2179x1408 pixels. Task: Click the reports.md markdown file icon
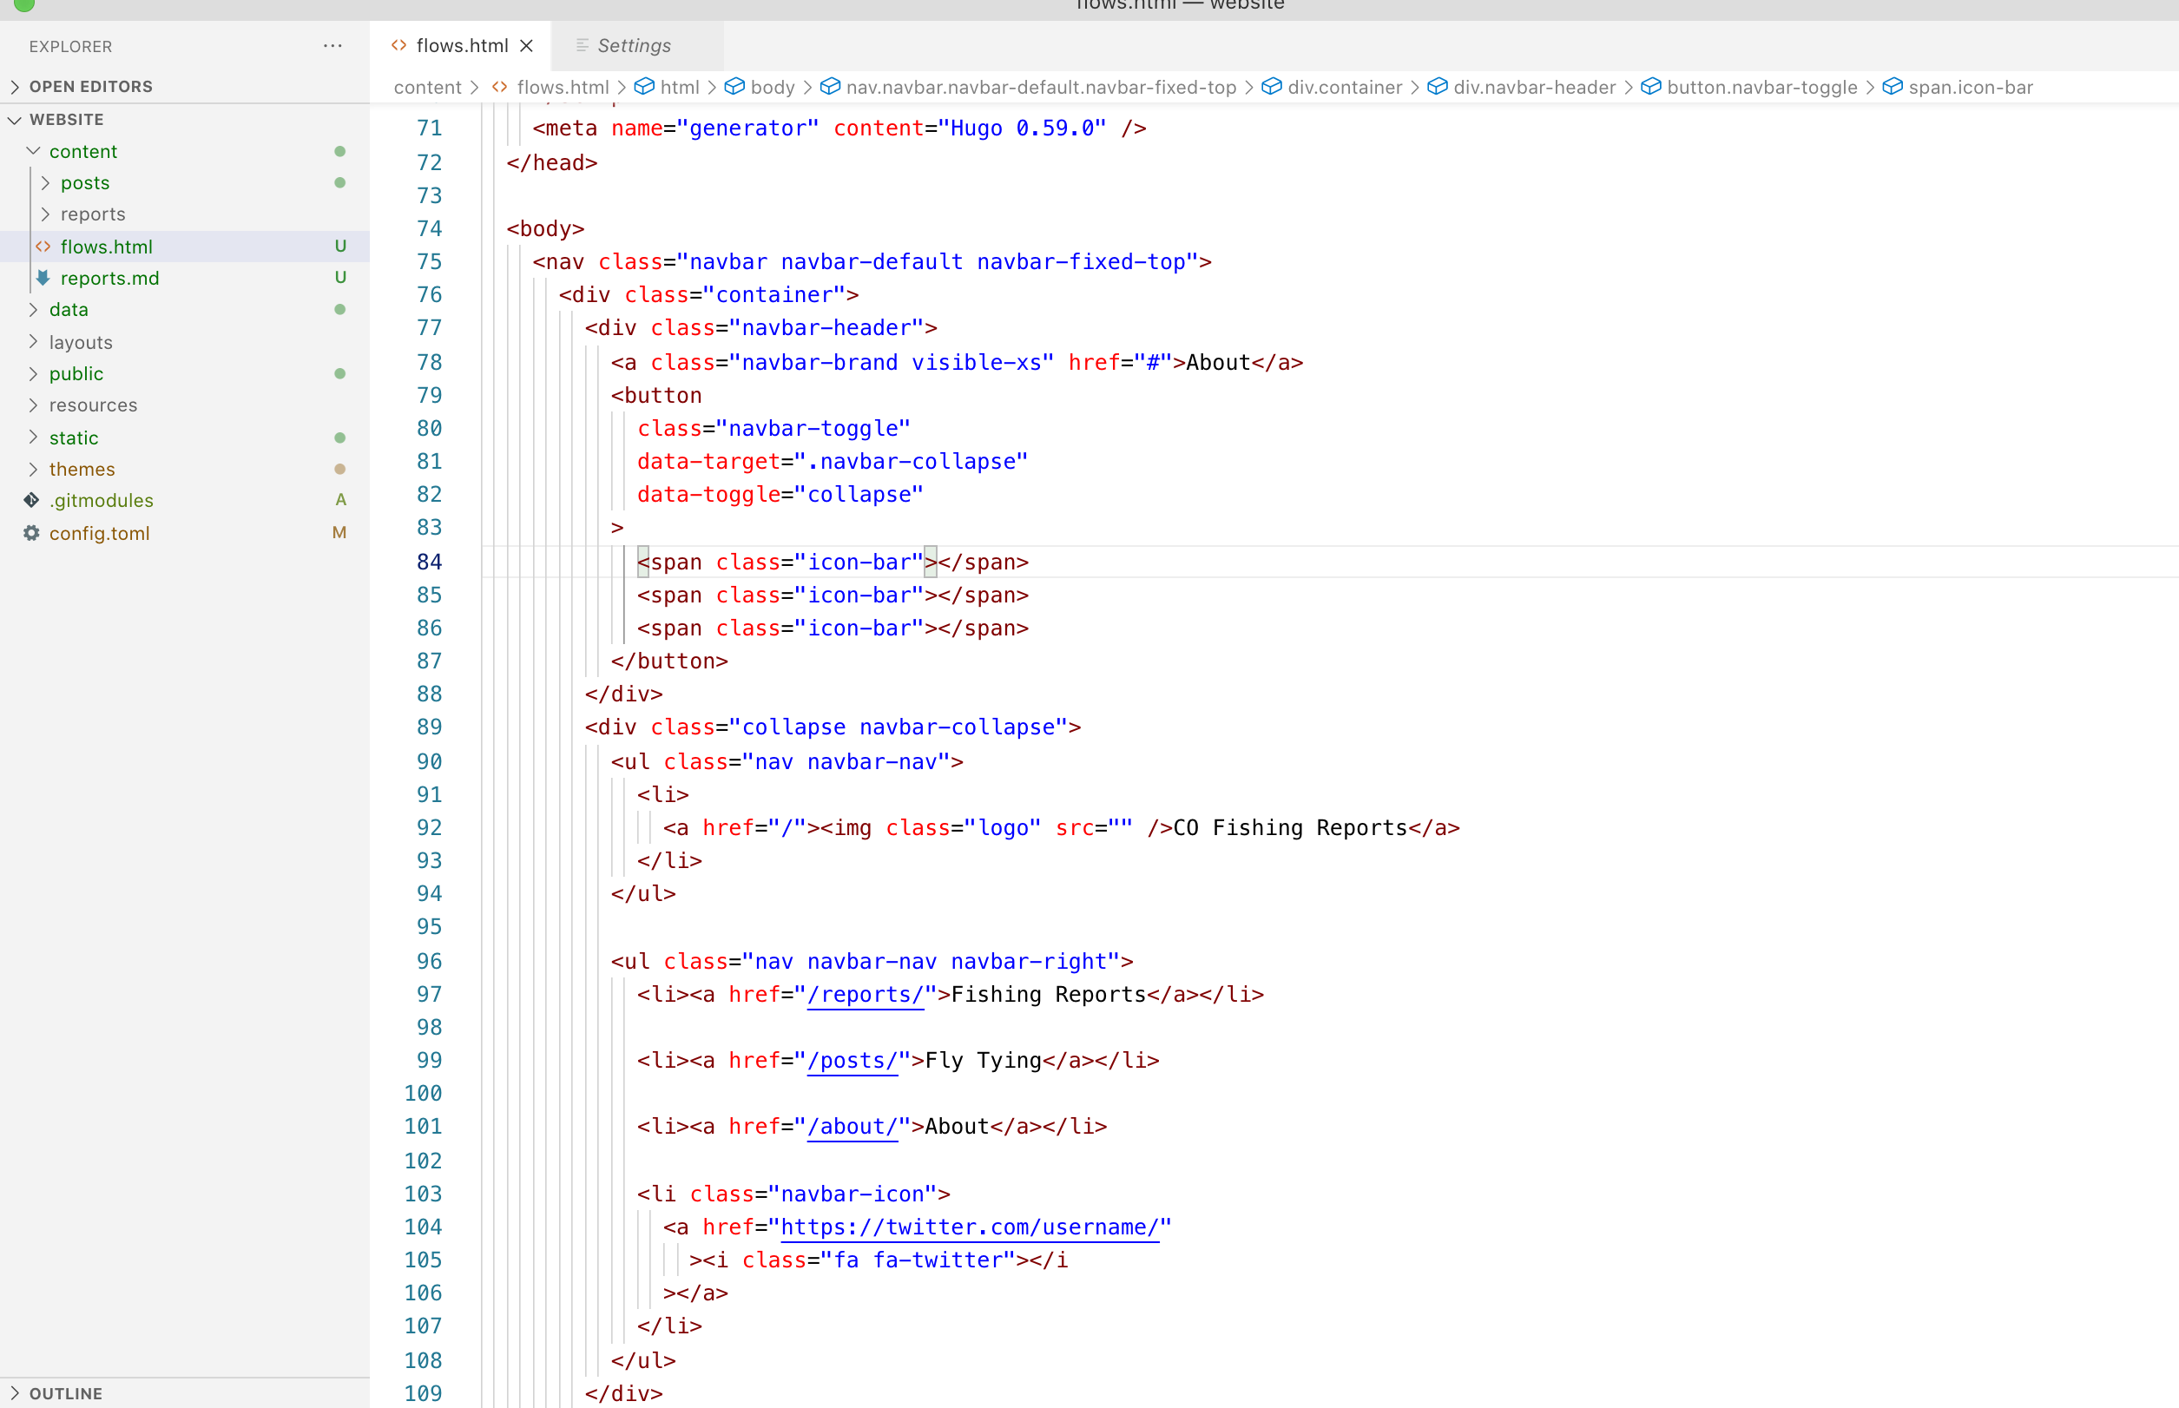[43, 278]
